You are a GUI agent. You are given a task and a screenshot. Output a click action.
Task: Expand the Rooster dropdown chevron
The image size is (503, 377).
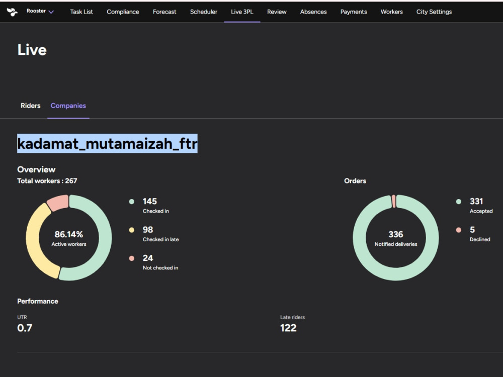click(51, 12)
